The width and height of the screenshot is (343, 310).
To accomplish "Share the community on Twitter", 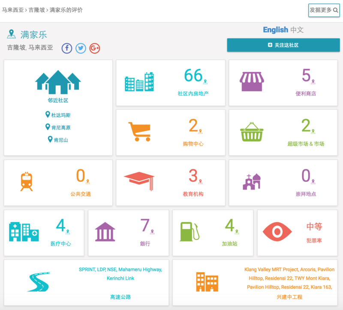I will point(81,48).
